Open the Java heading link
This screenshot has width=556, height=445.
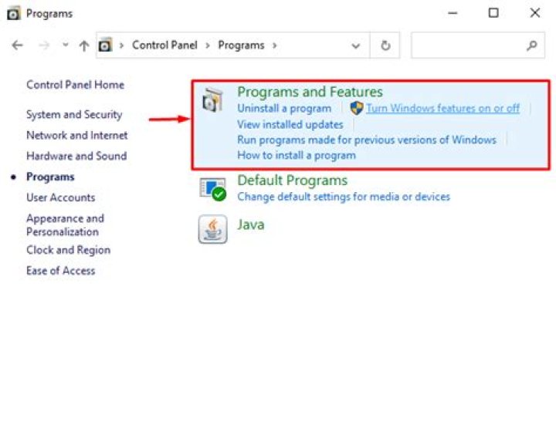coord(251,224)
